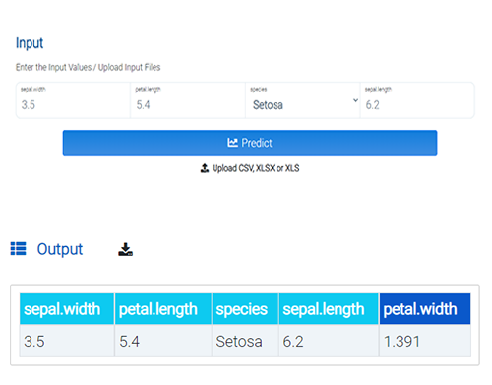Screen dimensions: 492x385
Task: Click the Predict button
Action: coord(250,143)
